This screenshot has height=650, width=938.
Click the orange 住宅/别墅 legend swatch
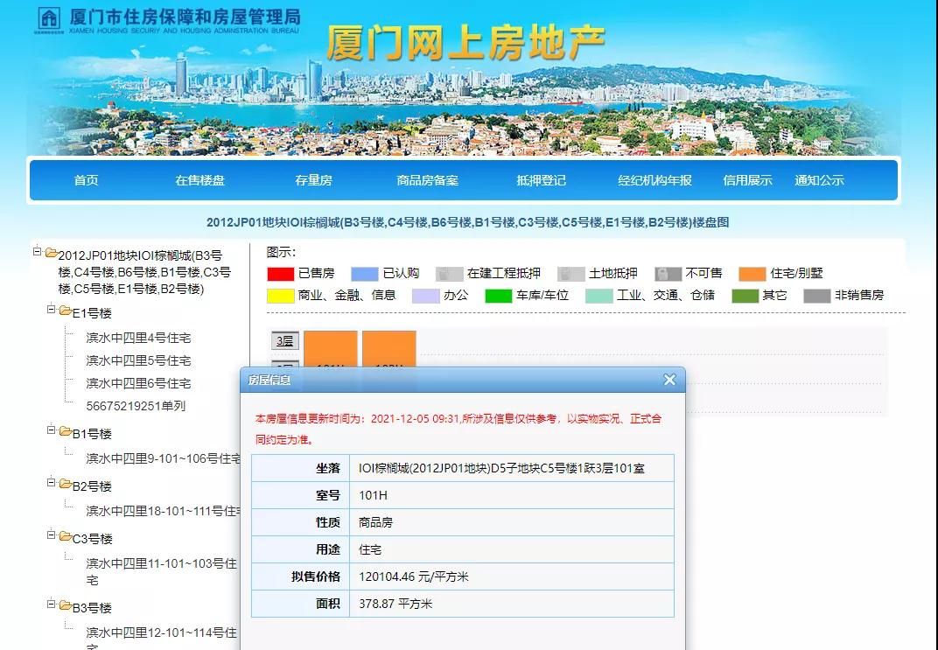click(x=752, y=274)
